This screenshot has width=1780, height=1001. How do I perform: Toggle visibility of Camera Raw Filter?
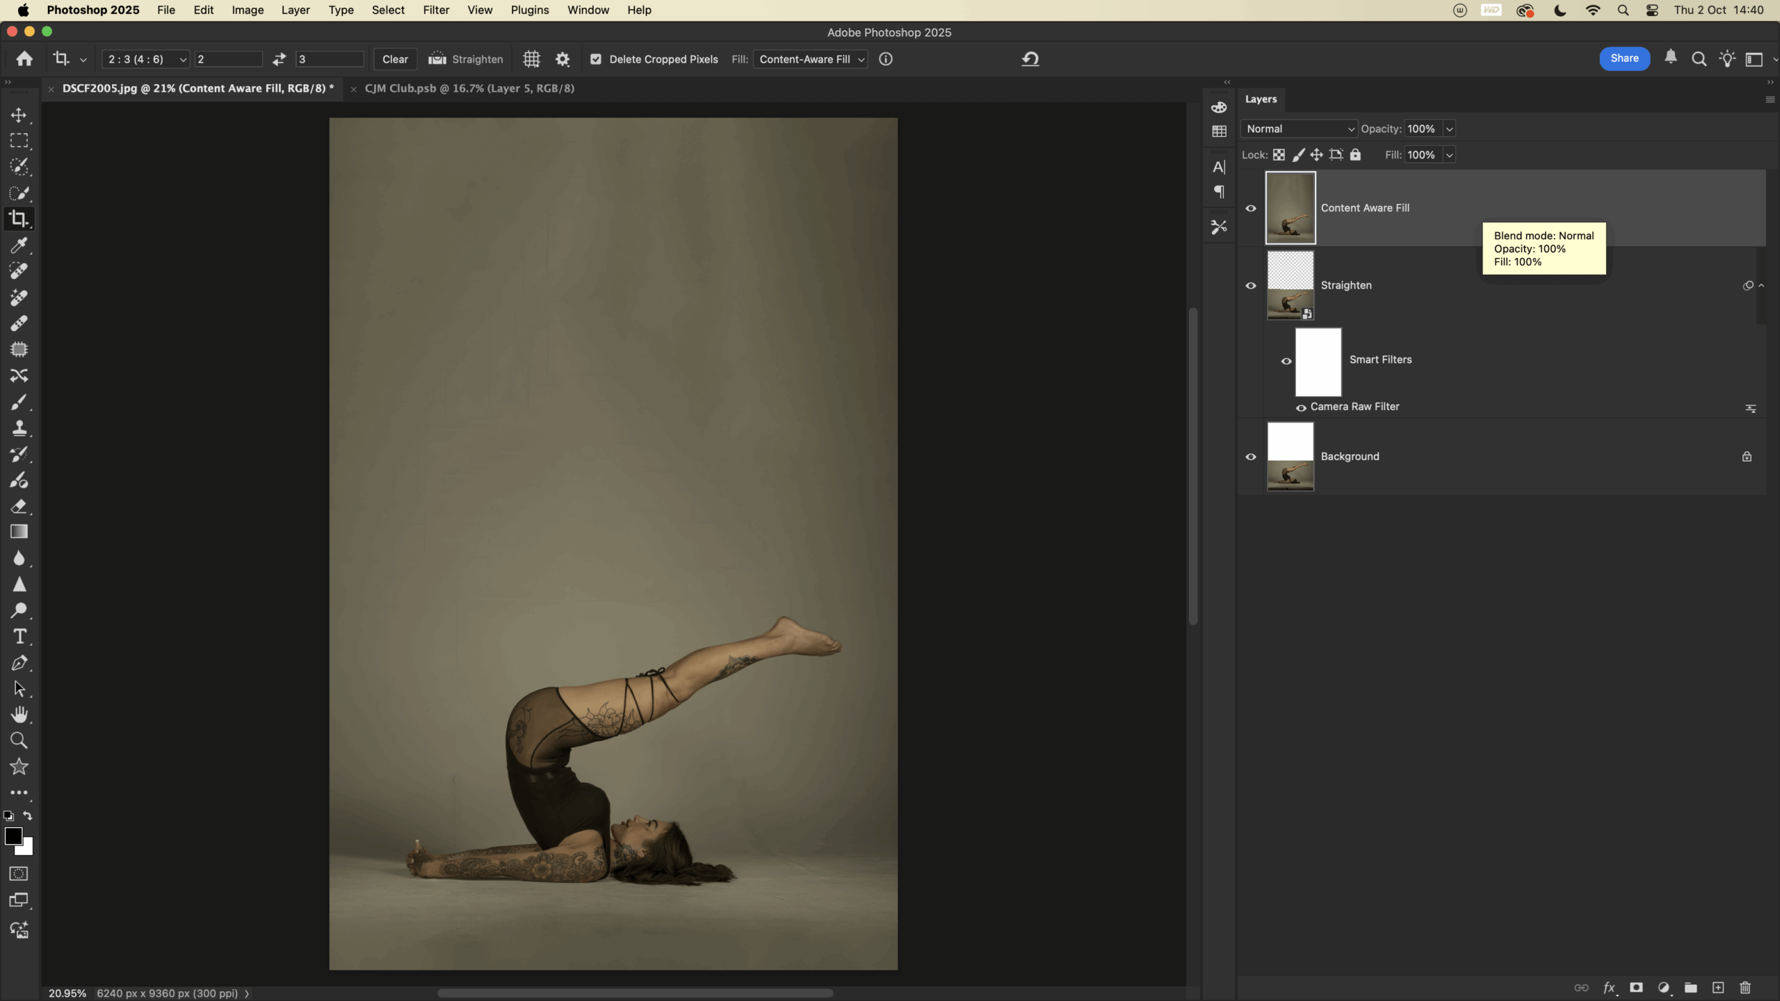(1300, 408)
